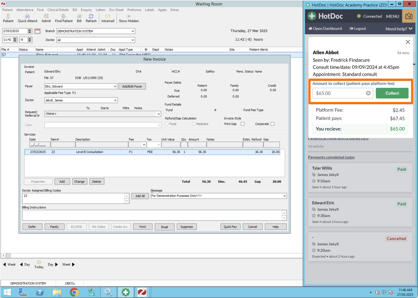Open the Letters menu
Image resolution: width=418 pixels, height=298 pixels.
point(101,10)
